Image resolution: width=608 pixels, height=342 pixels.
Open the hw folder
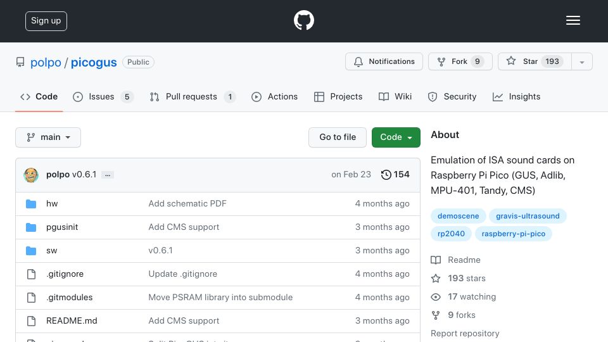52,203
